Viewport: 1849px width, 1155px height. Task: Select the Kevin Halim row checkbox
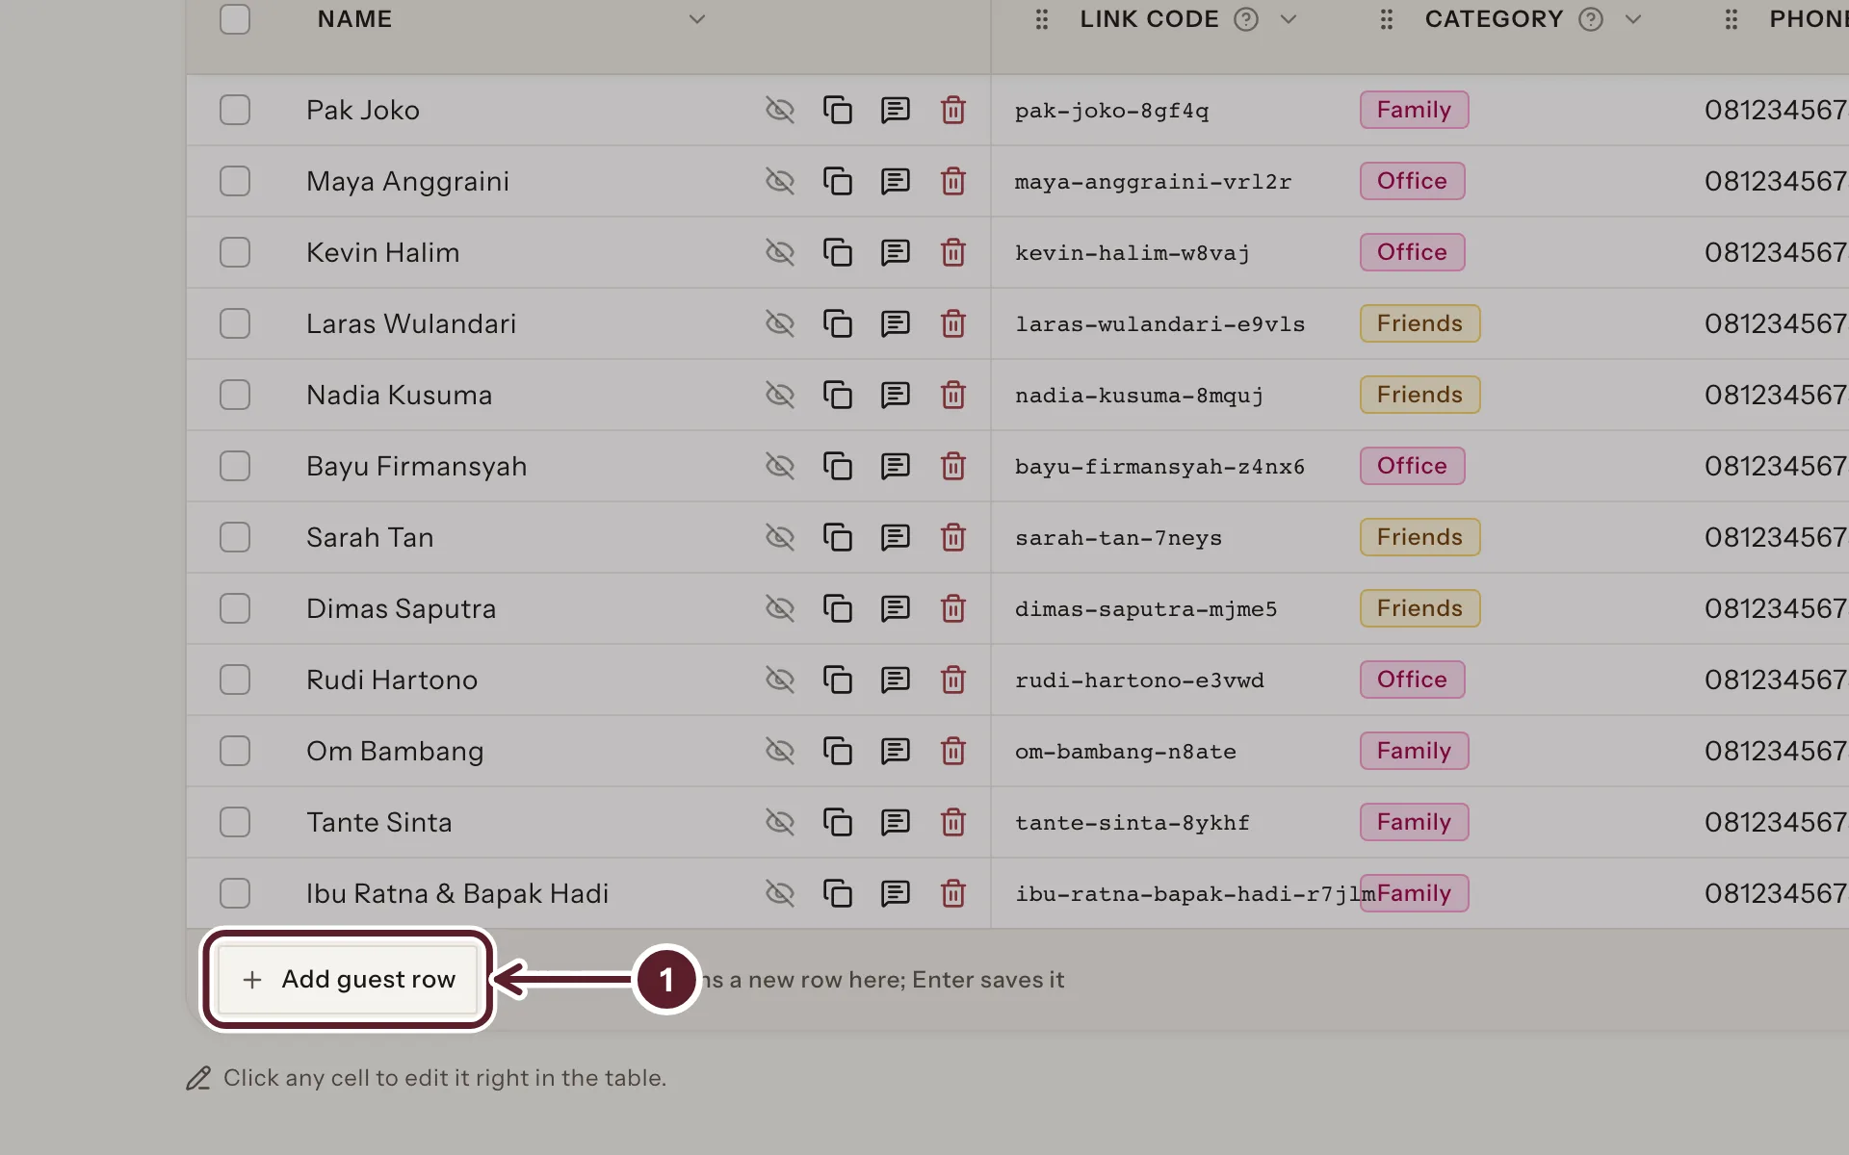(x=235, y=252)
